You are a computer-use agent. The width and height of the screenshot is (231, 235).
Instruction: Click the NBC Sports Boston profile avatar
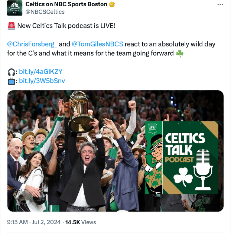[14, 8]
